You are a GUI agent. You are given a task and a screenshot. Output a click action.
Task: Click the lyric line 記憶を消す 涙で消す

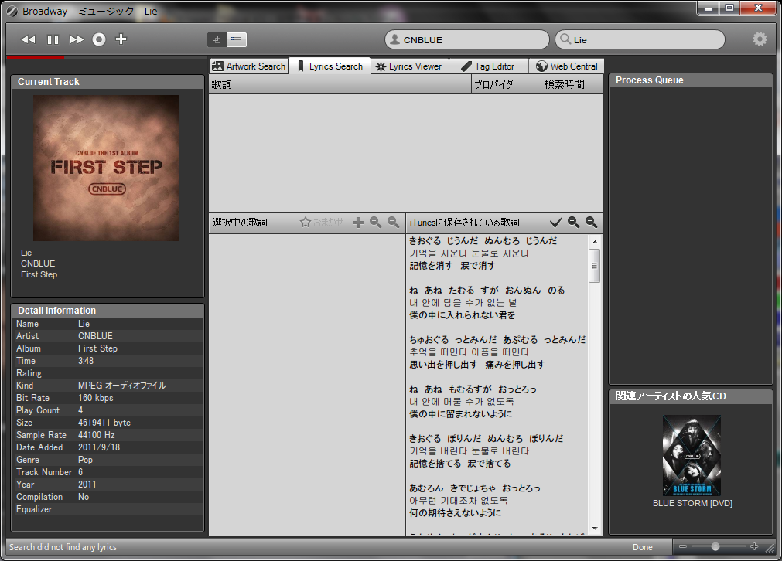coord(452,266)
